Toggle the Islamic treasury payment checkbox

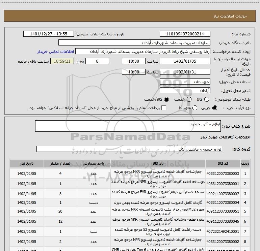[x=164, y=108]
